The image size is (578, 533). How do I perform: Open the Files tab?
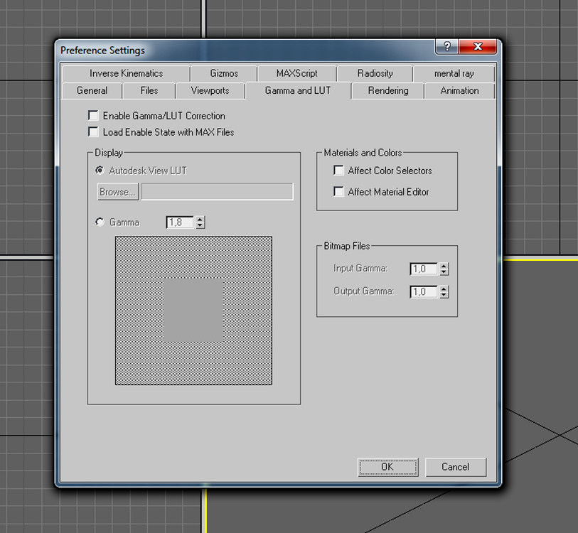click(x=149, y=91)
